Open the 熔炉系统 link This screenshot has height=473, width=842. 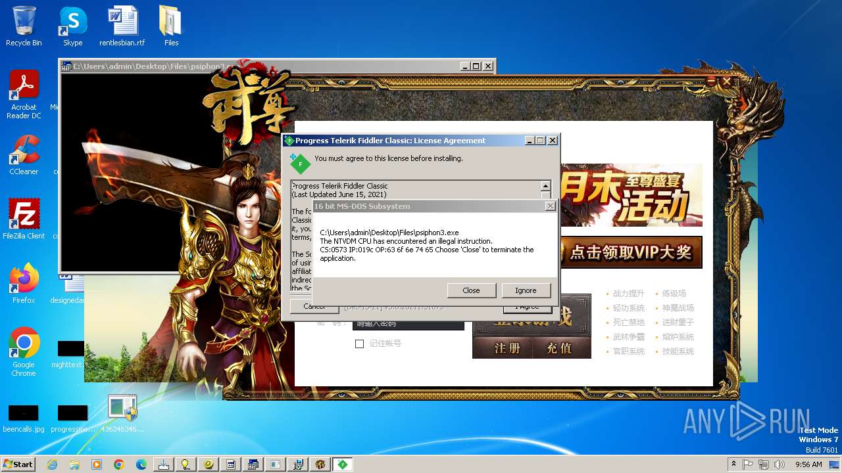678,337
